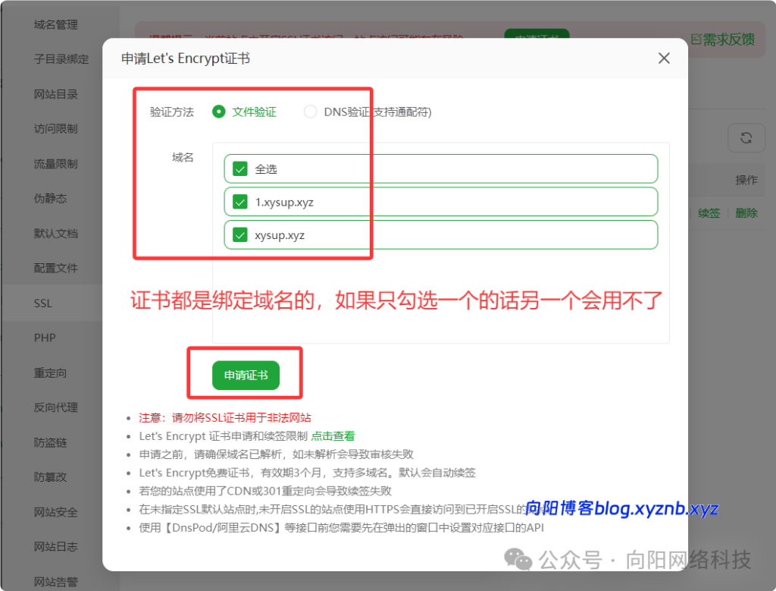
Task: Go to 网站目录 settings
Action: click(55, 94)
